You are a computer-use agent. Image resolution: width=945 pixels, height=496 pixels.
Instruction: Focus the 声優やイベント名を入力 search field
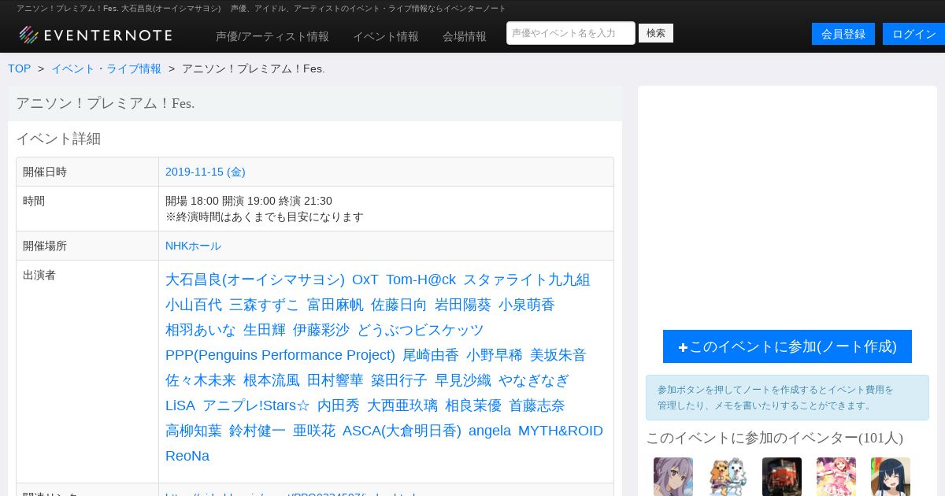571,33
